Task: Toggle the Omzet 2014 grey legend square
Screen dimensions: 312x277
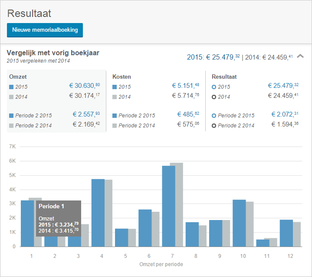Action: click(11, 97)
